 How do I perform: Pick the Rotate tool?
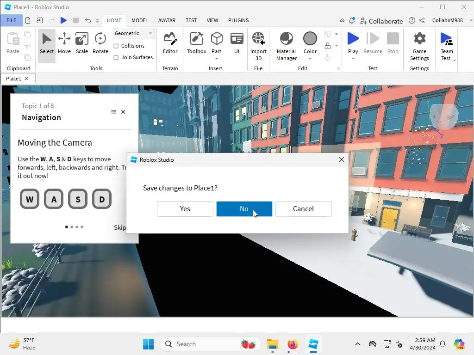100,43
